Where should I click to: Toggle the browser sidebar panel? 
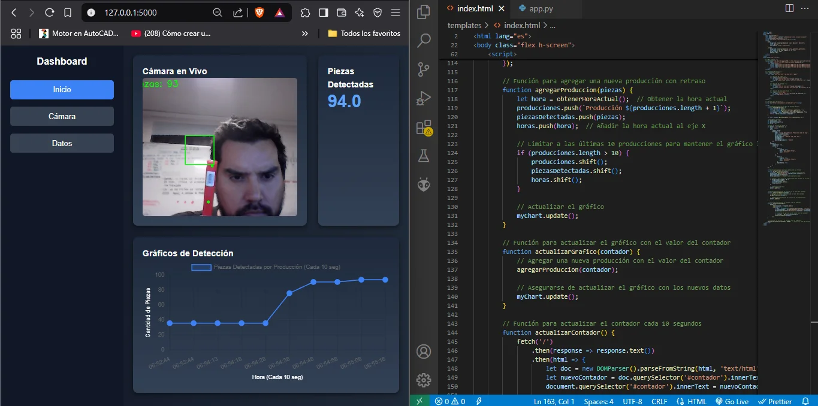pos(324,12)
